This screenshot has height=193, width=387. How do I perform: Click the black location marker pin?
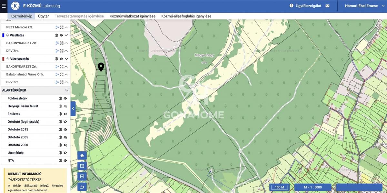click(101, 67)
